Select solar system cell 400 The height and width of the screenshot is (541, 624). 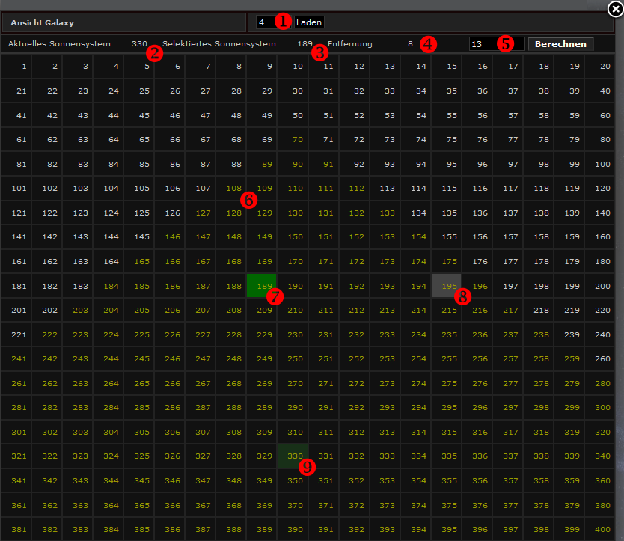599,529
